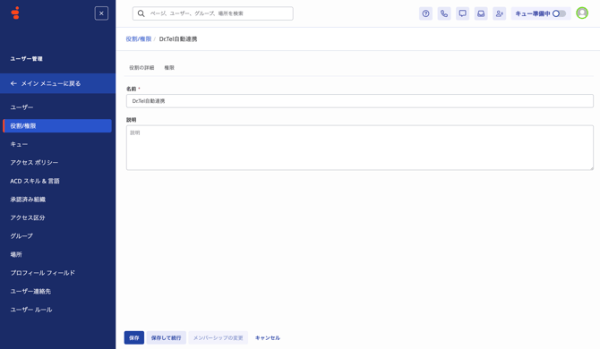Go back via メイン メニューに戻る
Viewport: 600px width, 349px height.
[58, 83]
